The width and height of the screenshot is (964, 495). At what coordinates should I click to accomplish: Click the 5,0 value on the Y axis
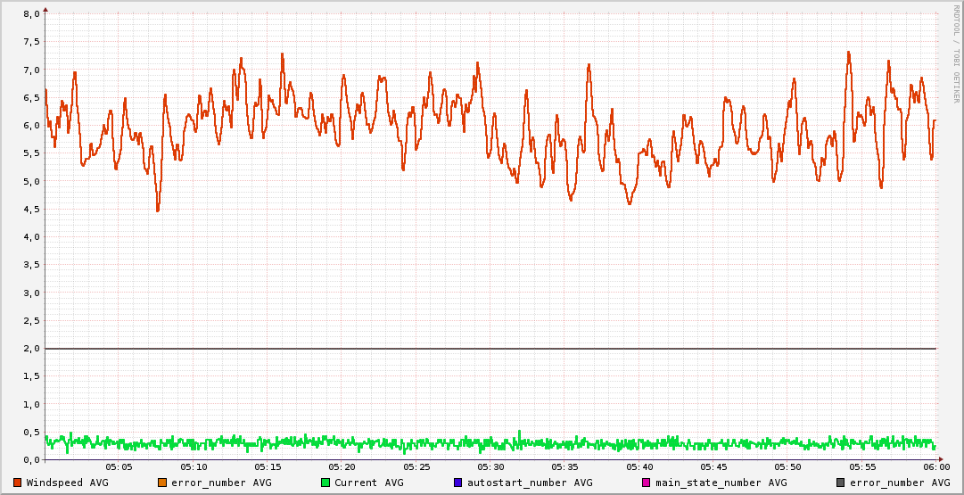(x=30, y=181)
